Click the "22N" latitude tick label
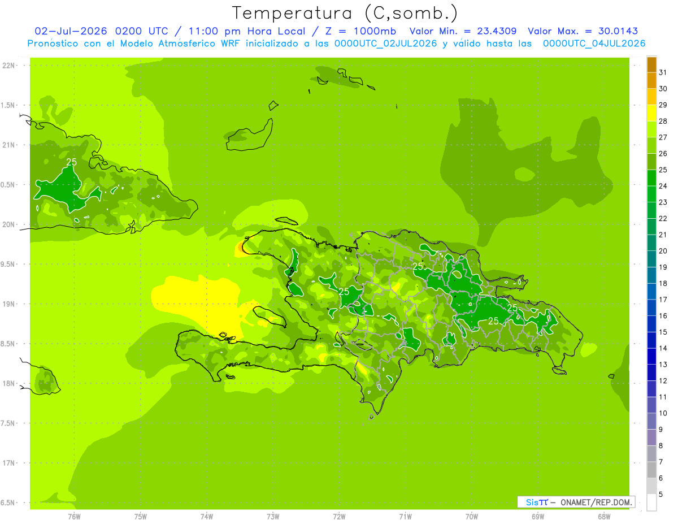 tap(8, 65)
